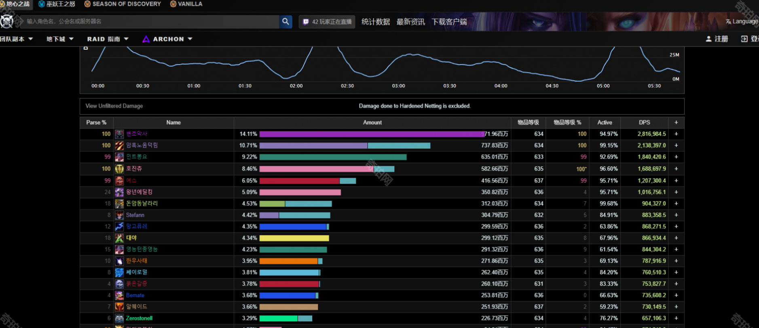Screen dimensions: 759x328
Task: Click the View Unfiltered Damage link
Action: coord(114,106)
